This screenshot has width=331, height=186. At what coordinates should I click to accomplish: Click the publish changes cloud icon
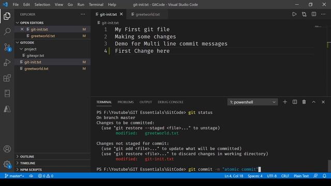click(31, 176)
